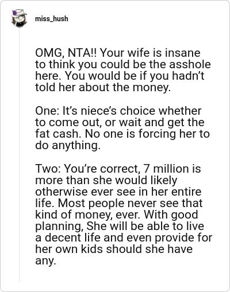
Task: Collapse the comment using the thread line
Action: (19, 155)
